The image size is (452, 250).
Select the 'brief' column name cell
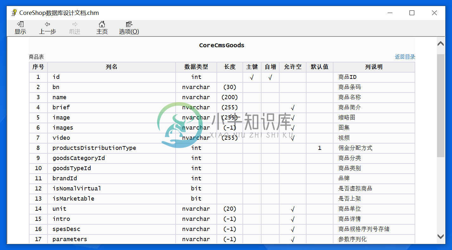click(x=112, y=107)
